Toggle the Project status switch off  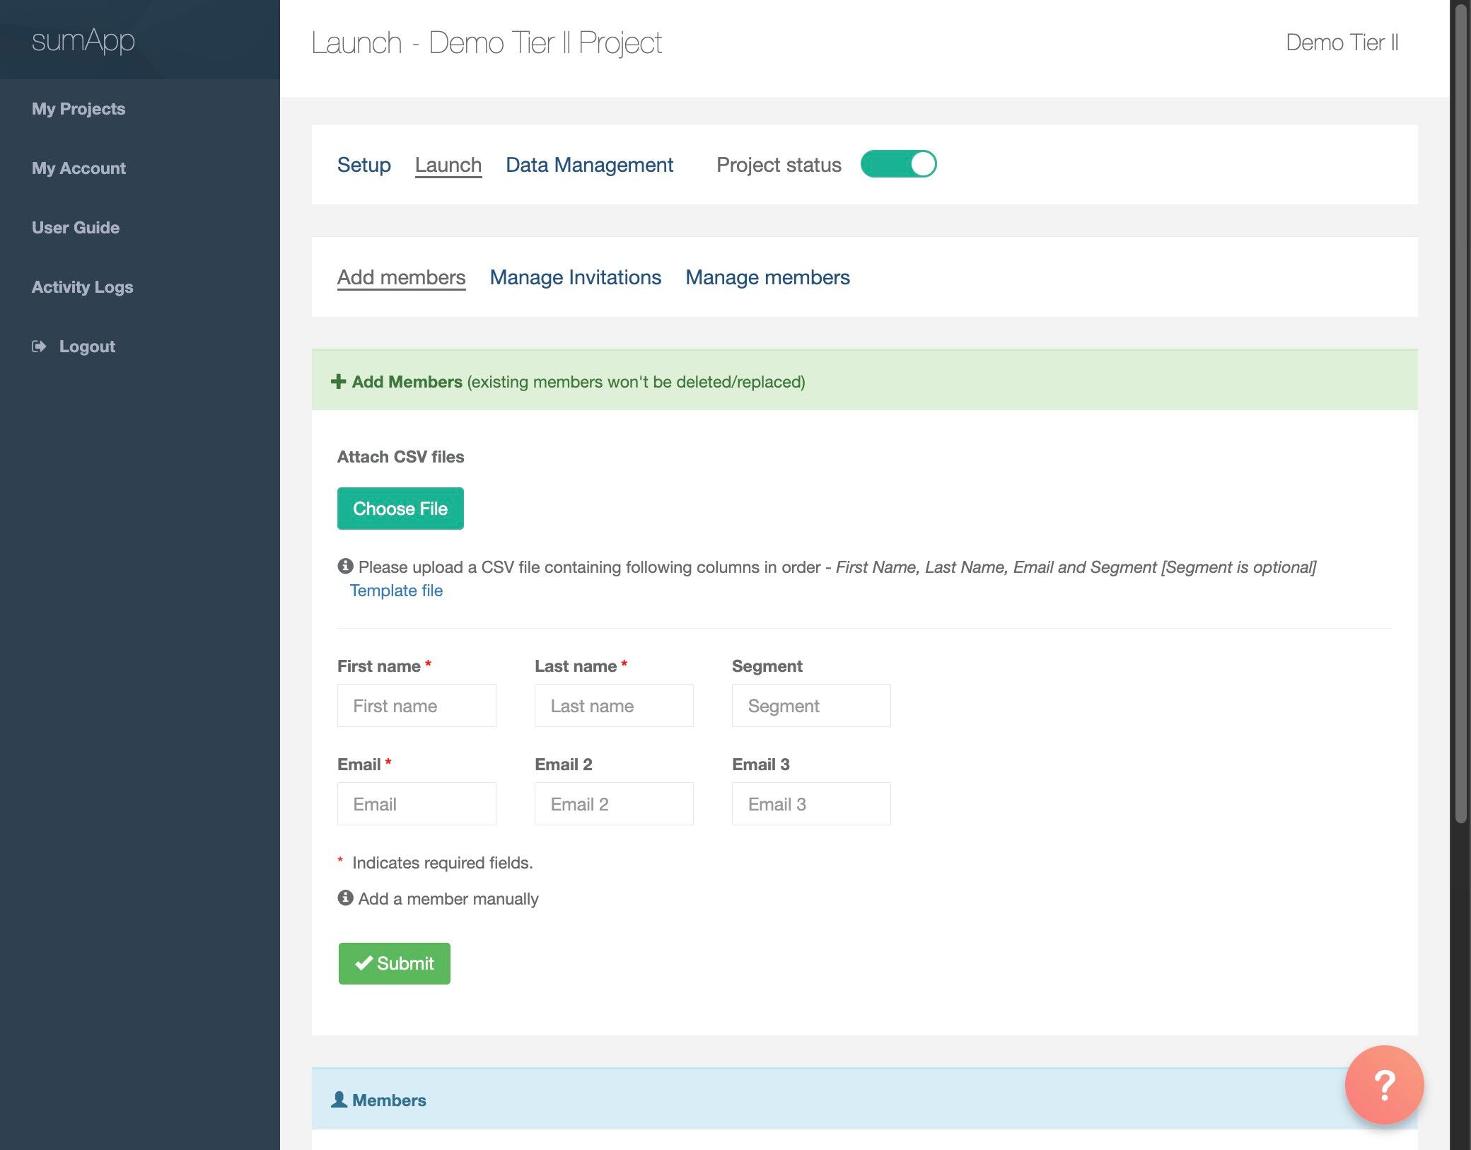898,164
